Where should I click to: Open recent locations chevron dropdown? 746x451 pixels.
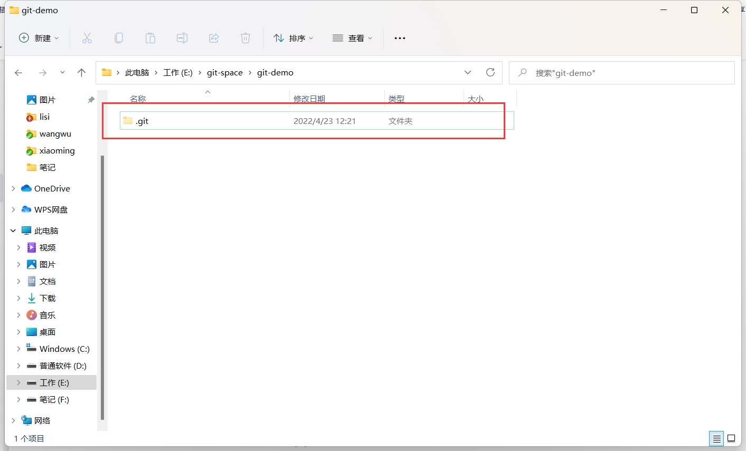click(62, 73)
